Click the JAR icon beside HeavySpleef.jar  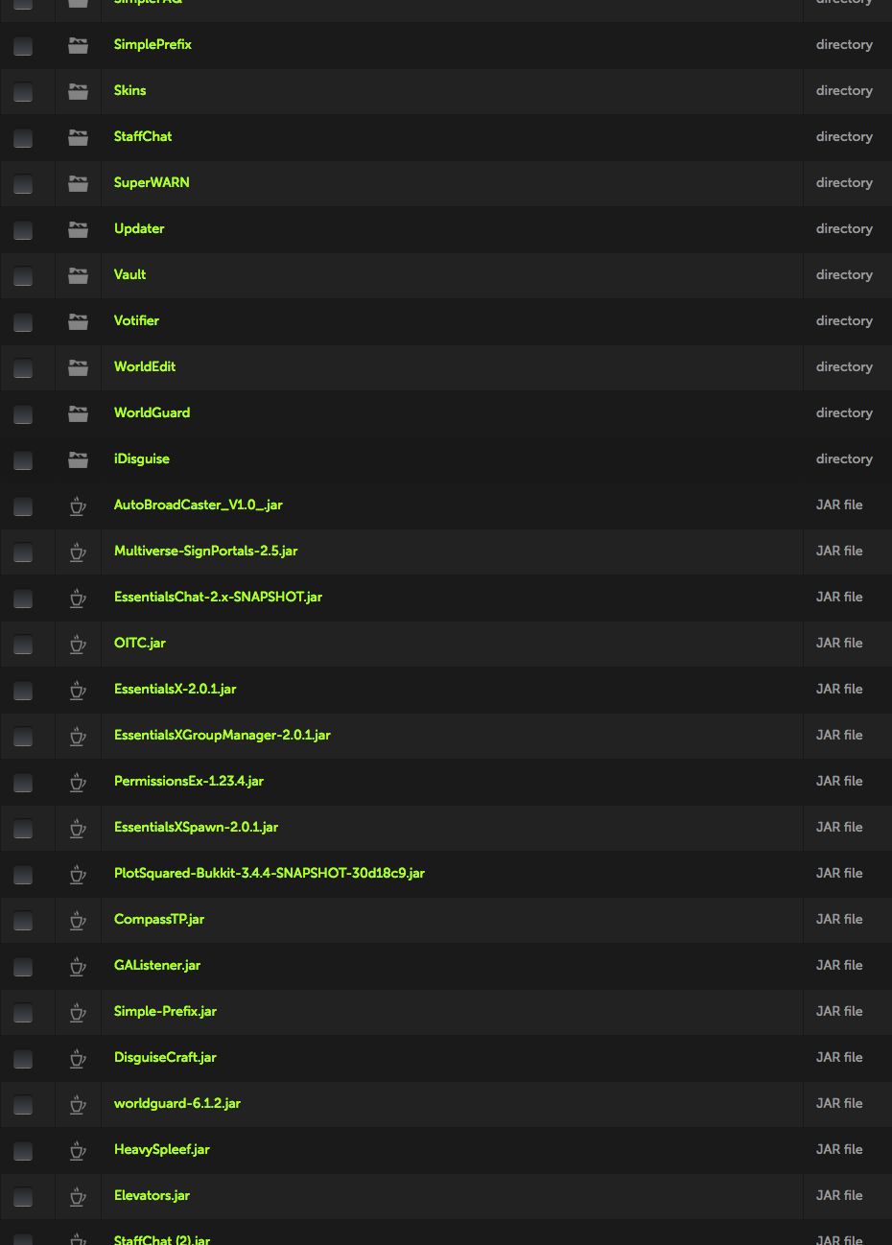coord(78,1150)
